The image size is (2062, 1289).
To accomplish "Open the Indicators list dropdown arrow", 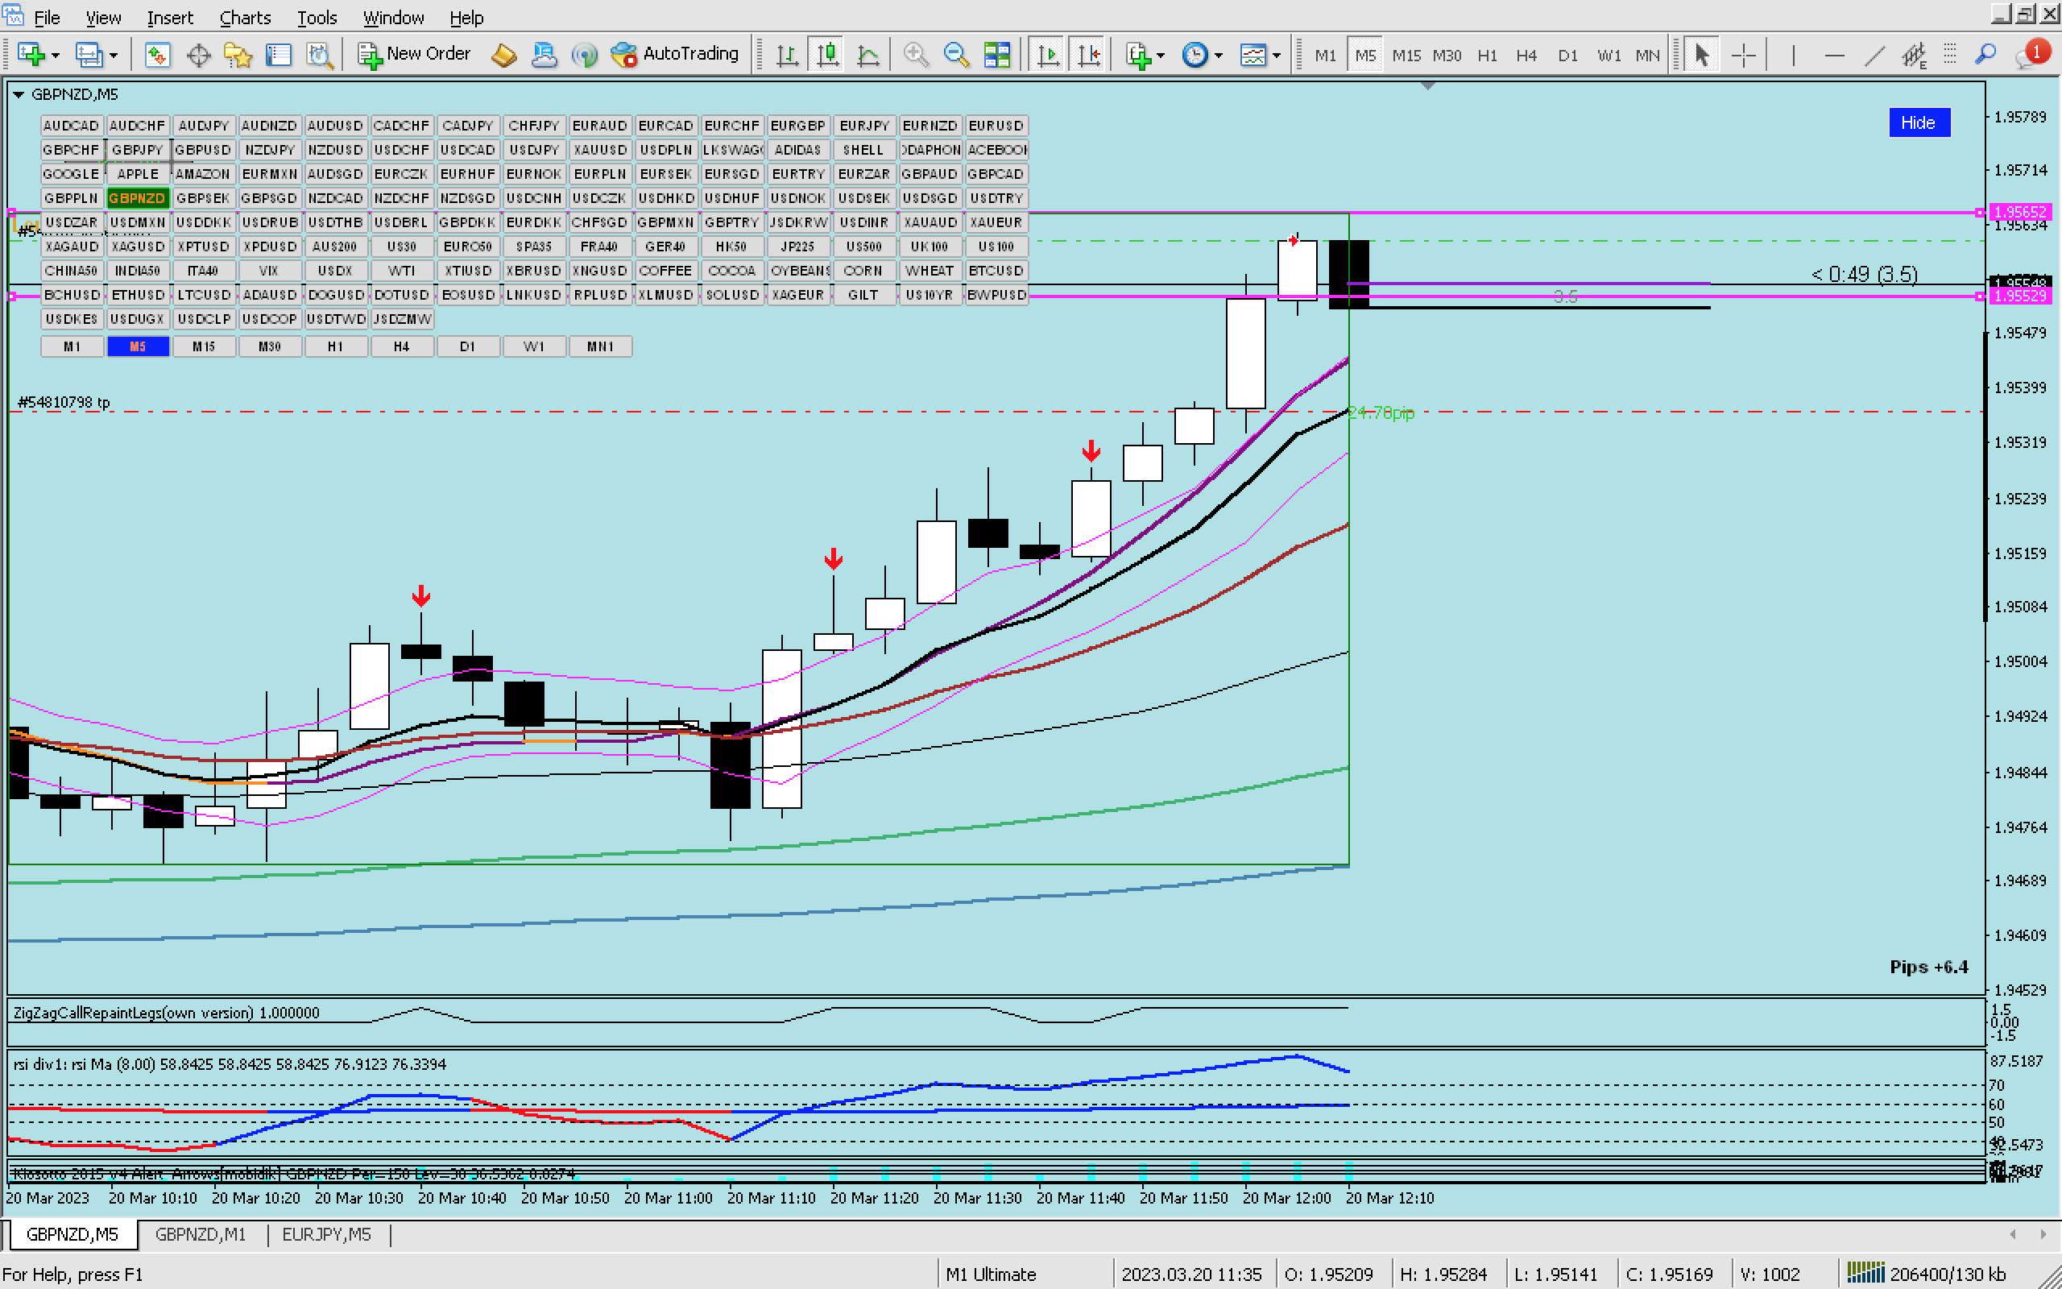I will pos(1161,56).
